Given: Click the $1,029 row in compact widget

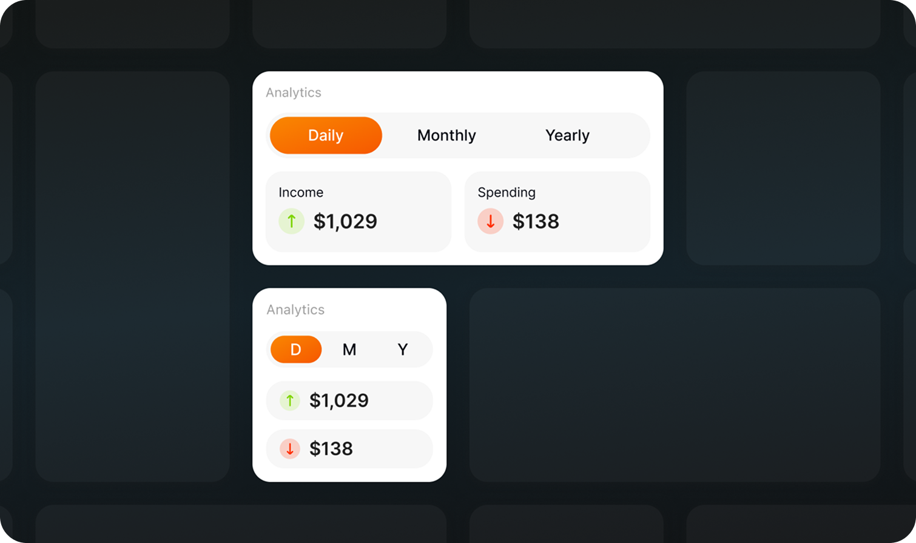Looking at the screenshot, I should point(349,401).
